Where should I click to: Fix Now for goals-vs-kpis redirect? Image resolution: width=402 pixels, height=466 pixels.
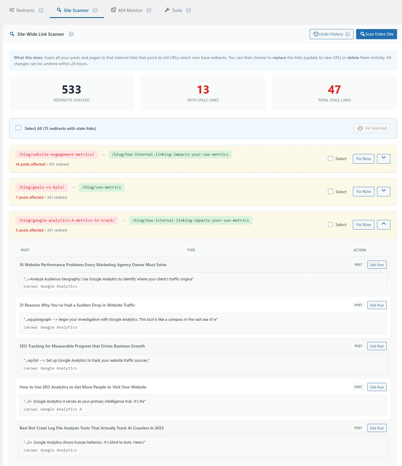[x=364, y=191]
